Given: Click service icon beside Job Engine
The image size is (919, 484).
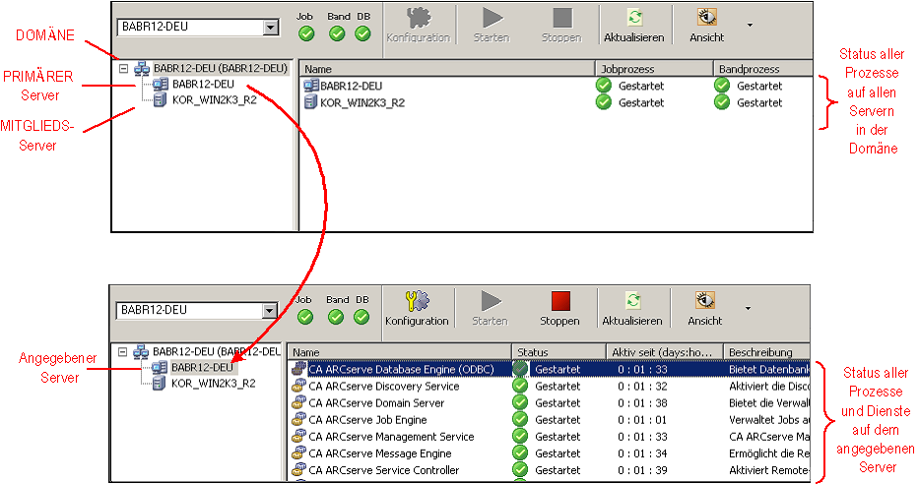Looking at the screenshot, I should tap(298, 419).
